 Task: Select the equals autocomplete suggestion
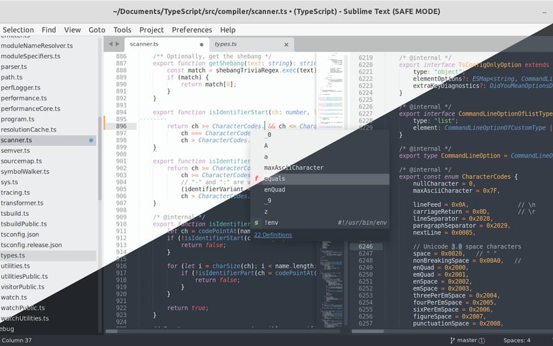(x=320, y=179)
